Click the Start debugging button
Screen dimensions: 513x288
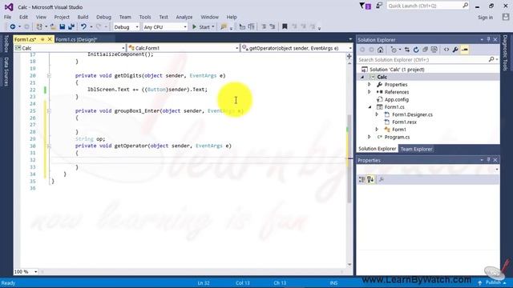tap(201, 27)
